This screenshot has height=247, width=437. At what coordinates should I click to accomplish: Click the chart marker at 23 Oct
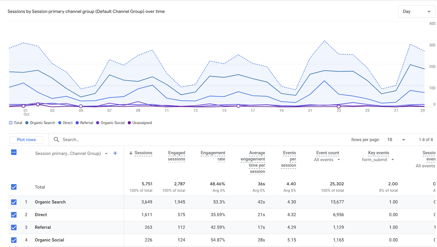tap(339, 107)
